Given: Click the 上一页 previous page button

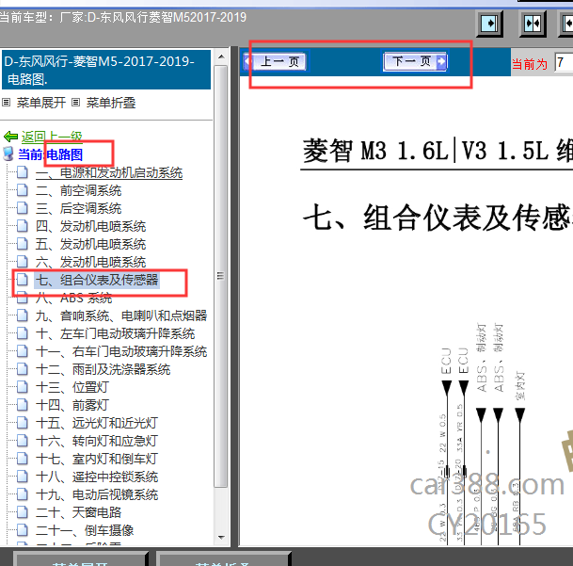Looking at the screenshot, I should pyautogui.click(x=276, y=61).
